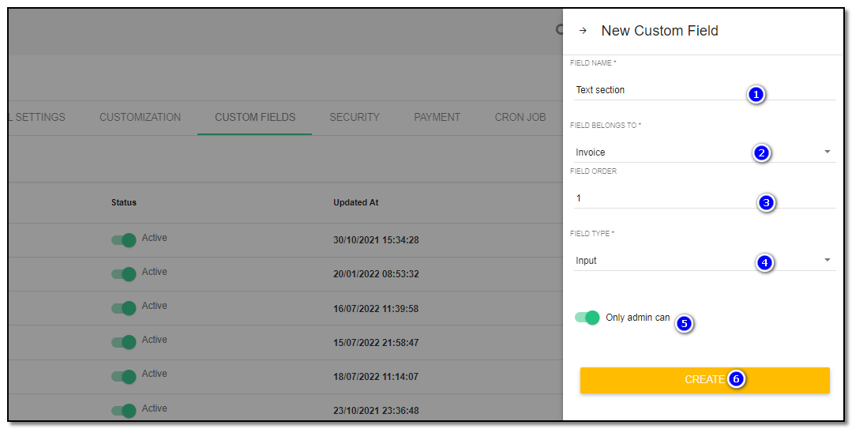Click the Field Order input box

click(704, 198)
